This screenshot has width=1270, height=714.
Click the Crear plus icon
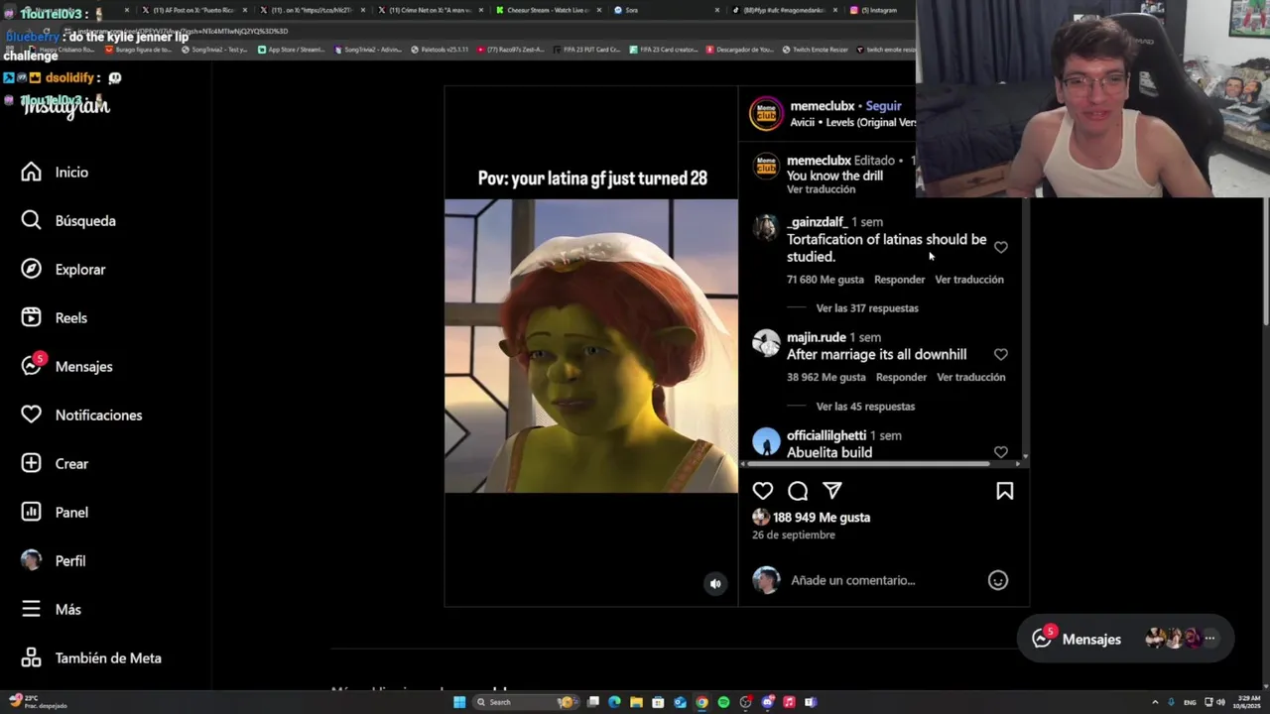[32, 464]
